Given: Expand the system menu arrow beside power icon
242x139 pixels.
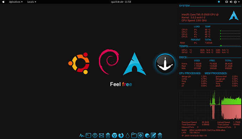Looking at the screenshot, I should click(239, 2).
